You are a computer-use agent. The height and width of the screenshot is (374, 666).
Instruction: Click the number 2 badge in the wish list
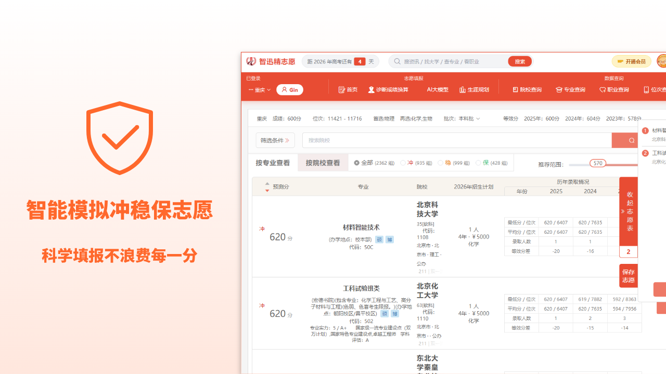coord(645,153)
